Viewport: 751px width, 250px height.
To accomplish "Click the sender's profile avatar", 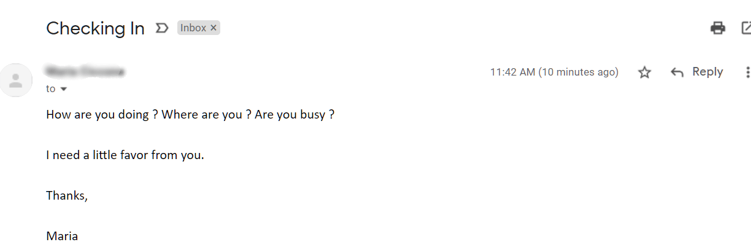I will [x=17, y=80].
